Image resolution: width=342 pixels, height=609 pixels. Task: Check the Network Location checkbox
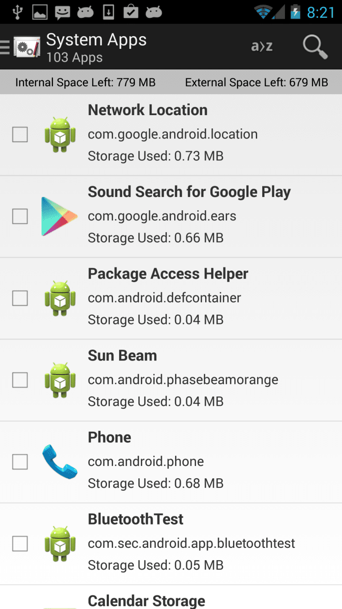pyautogui.click(x=20, y=135)
